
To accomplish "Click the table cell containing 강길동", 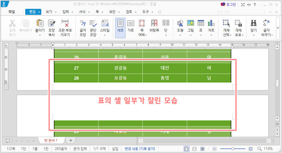I will 120,68.
